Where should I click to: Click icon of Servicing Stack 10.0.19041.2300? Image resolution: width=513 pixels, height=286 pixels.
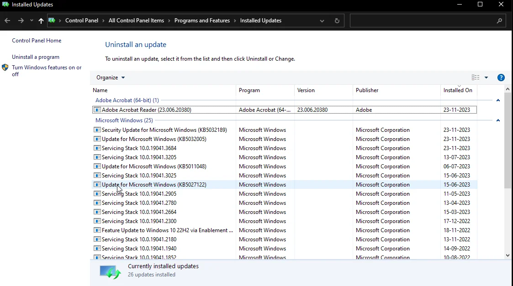click(97, 221)
